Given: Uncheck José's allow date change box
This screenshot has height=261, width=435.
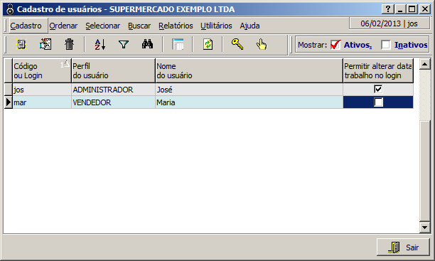Looking at the screenshot, I should (x=378, y=89).
